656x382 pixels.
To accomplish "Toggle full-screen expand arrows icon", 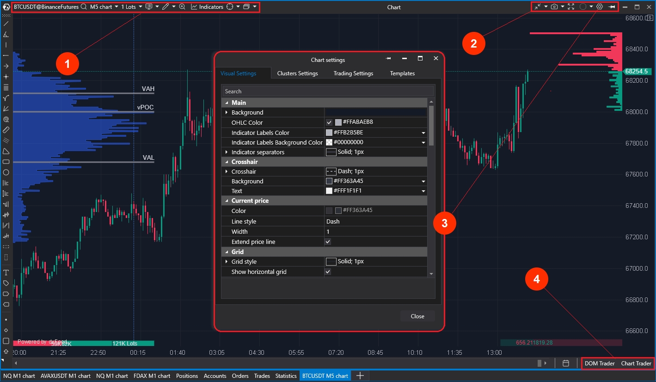I will tap(571, 7).
